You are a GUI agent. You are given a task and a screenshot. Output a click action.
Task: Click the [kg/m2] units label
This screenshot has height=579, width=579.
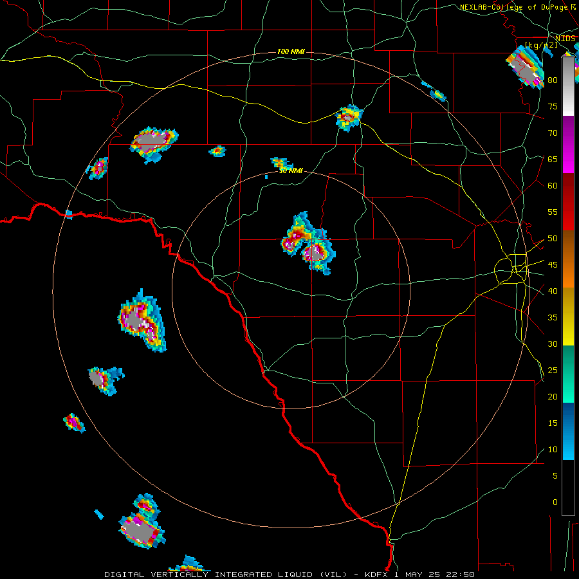click(541, 44)
